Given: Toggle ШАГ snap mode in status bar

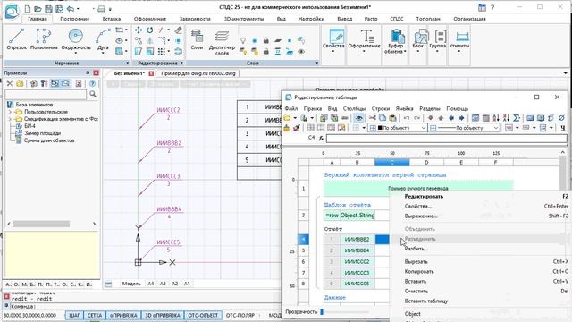Looking at the screenshot, I should (x=74, y=315).
